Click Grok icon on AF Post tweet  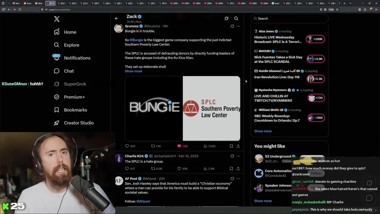232,179
